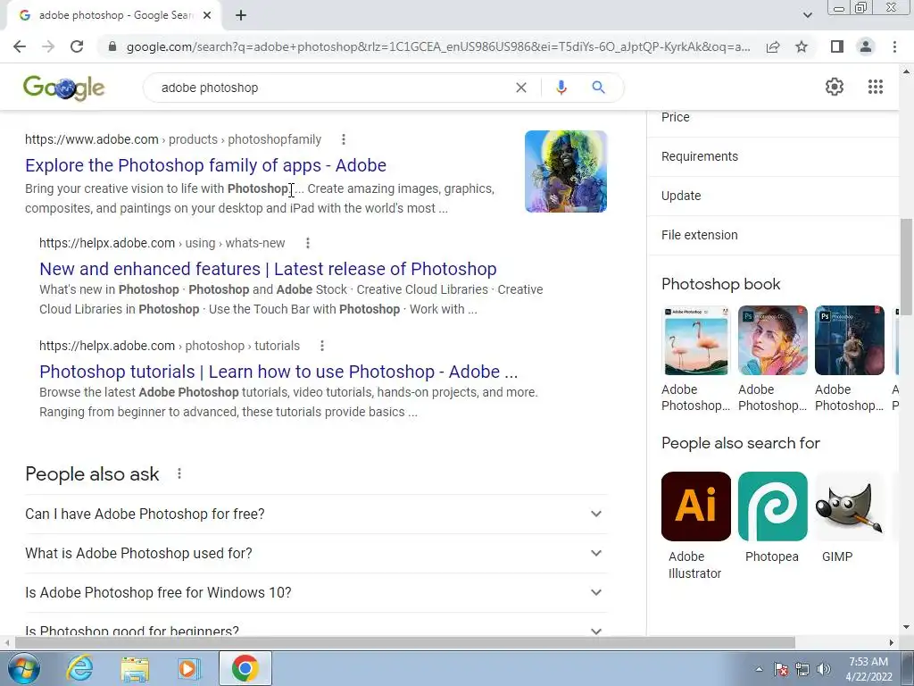
Task: Open Chrome's three-dot menu
Action: tap(894, 46)
